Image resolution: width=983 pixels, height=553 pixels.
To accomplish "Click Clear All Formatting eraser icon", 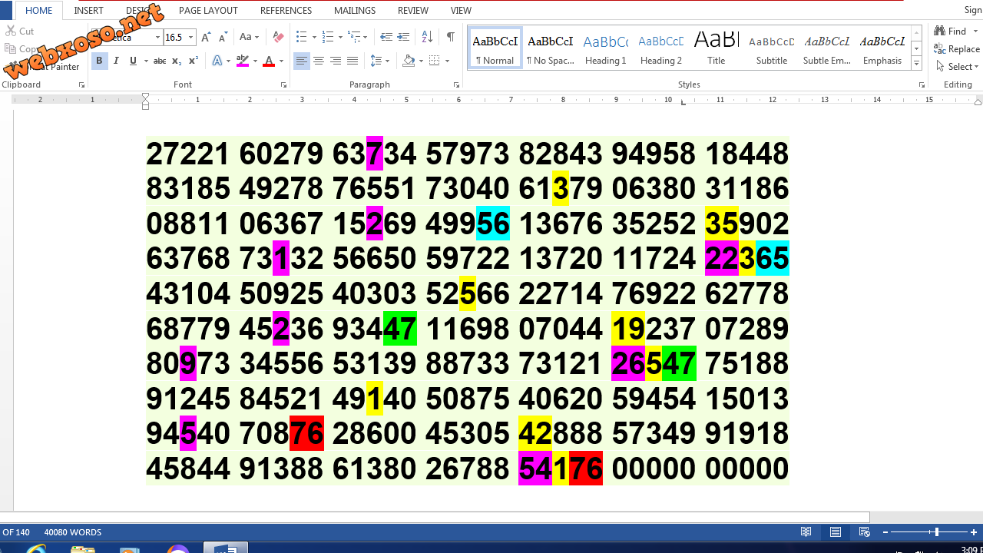I will 278,37.
